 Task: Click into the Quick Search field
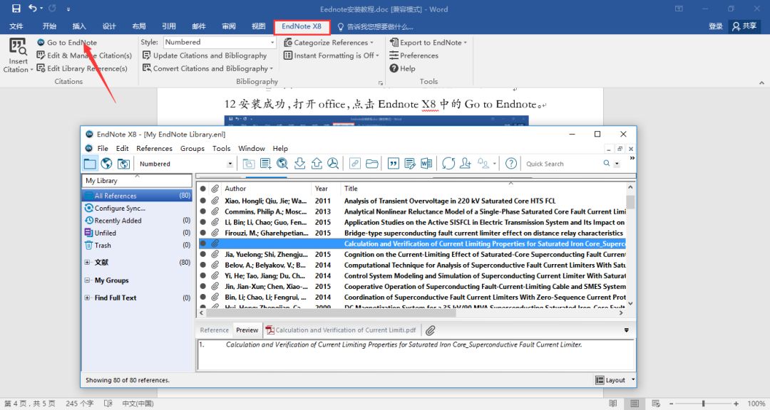pyautogui.click(x=563, y=164)
